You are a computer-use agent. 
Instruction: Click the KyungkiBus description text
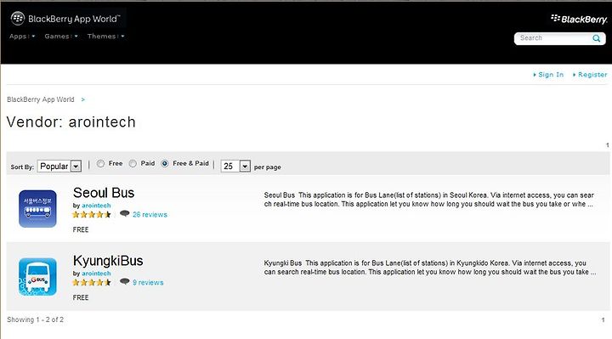(x=430, y=268)
